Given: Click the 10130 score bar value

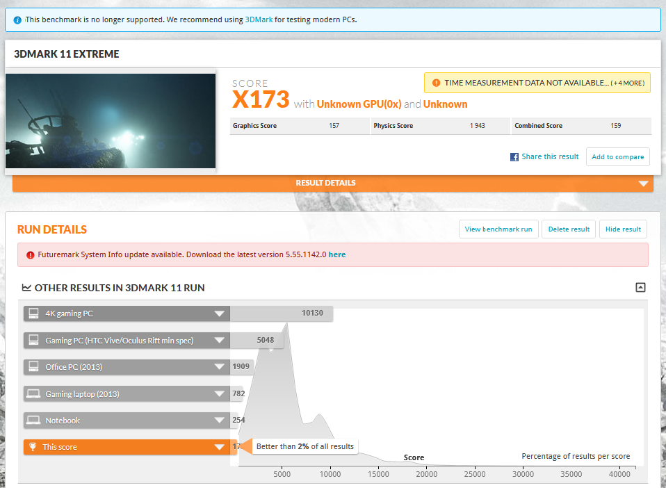Looking at the screenshot, I should (312, 313).
